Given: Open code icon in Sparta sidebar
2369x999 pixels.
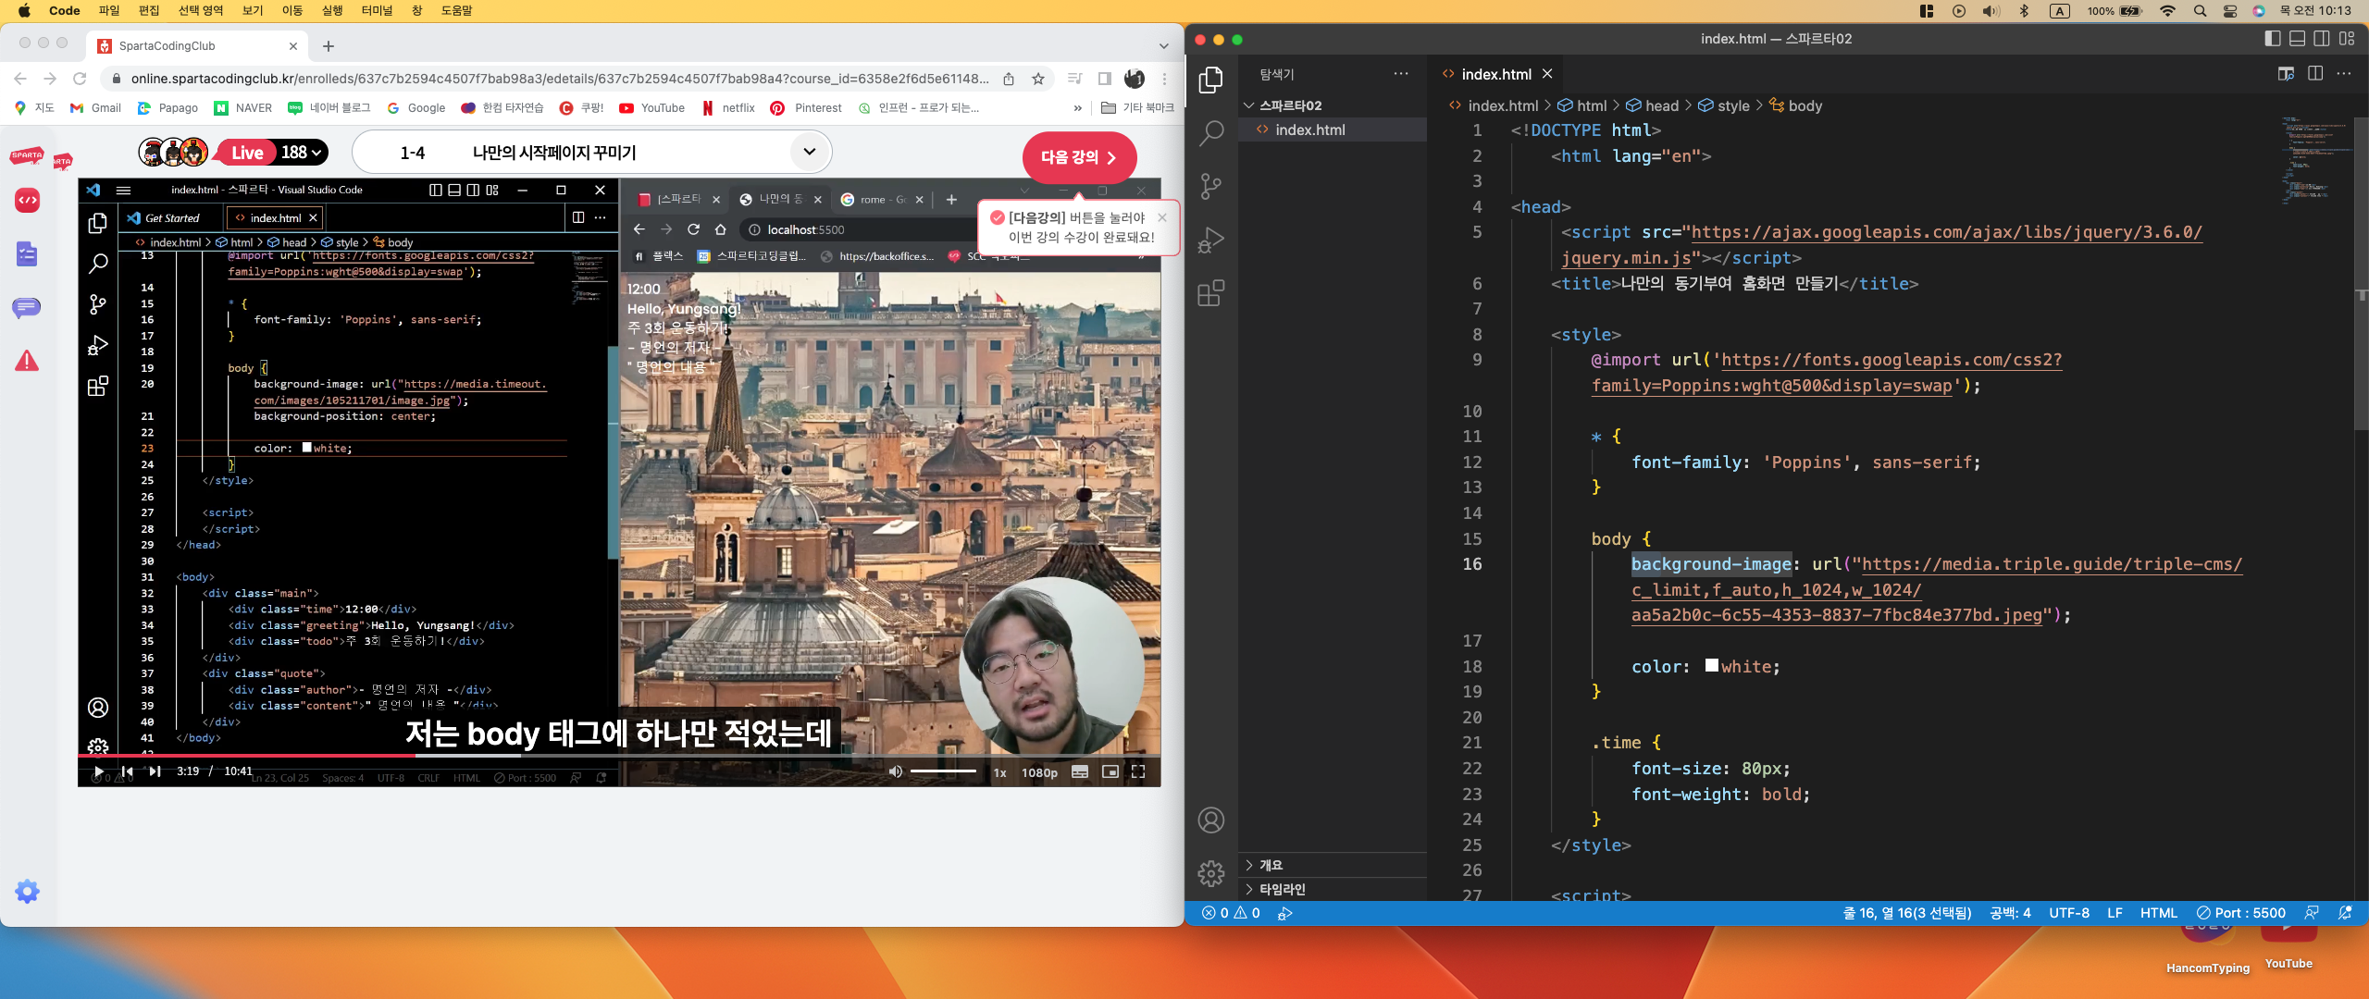Looking at the screenshot, I should pos(27,200).
